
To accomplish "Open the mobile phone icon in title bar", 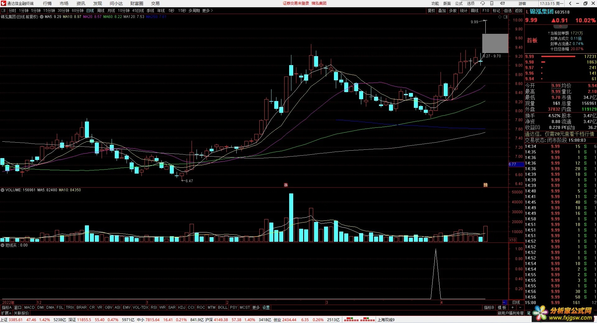I will coord(492,3).
